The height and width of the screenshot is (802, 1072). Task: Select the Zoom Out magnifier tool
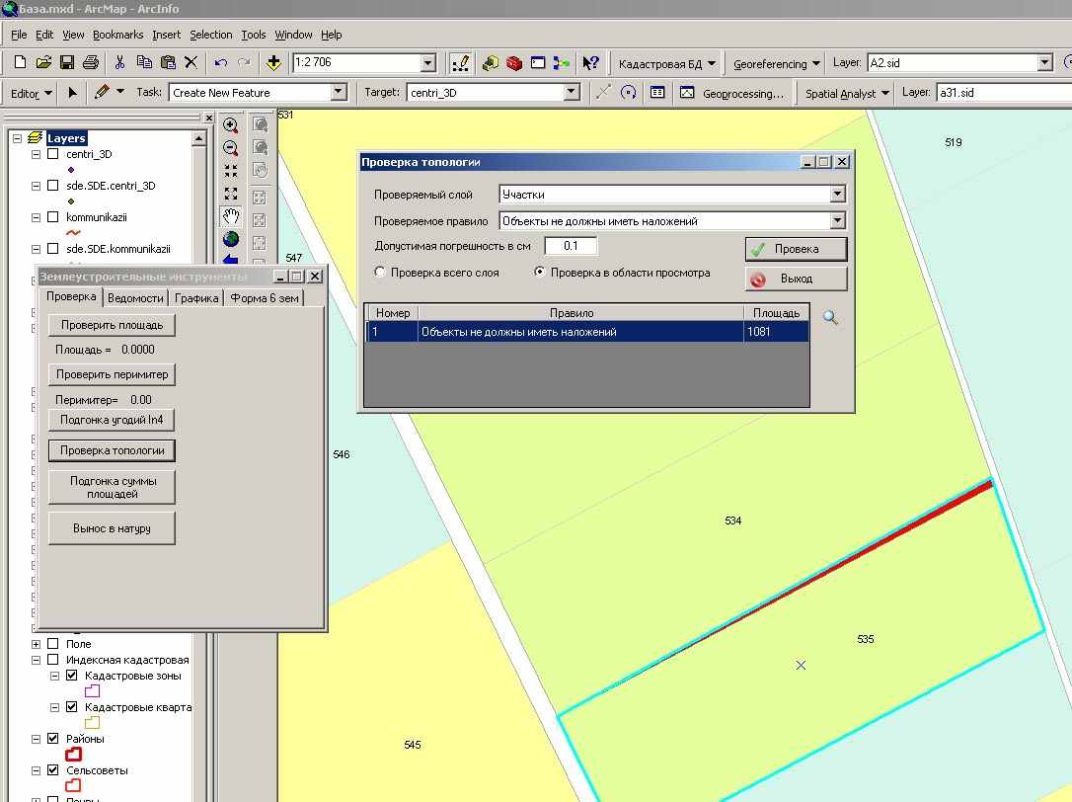point(230,148)
